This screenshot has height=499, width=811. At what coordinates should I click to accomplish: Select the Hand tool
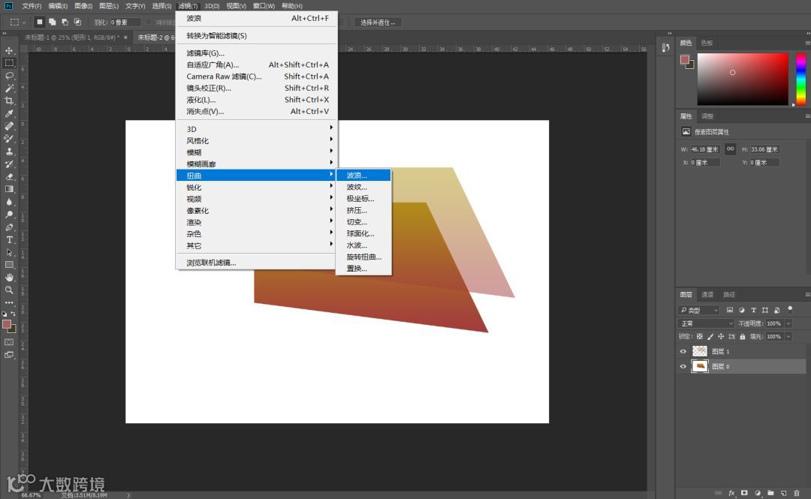[9, 277]
